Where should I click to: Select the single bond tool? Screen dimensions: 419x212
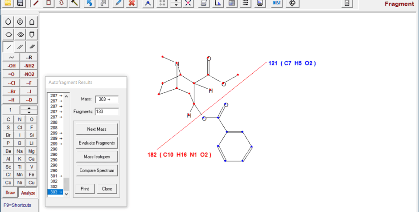(x=8, y=47)
